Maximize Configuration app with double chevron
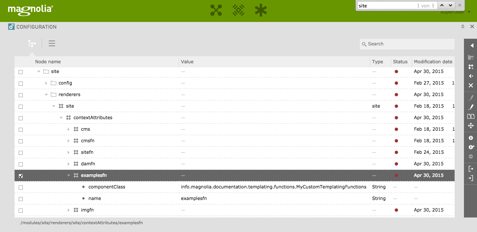This screenshot has height=232, width=477. tap(463, 27)
